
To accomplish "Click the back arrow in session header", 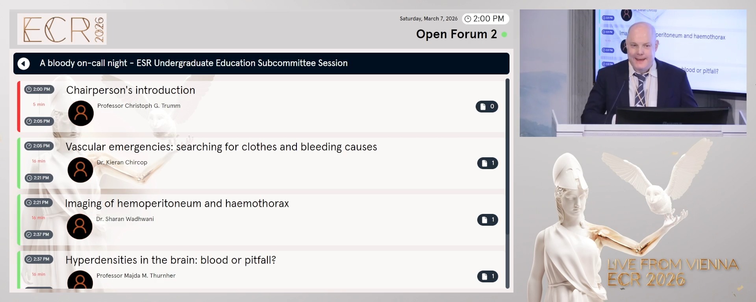I will 24,63.
